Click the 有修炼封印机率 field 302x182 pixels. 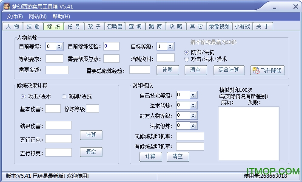tap(190, 146)
